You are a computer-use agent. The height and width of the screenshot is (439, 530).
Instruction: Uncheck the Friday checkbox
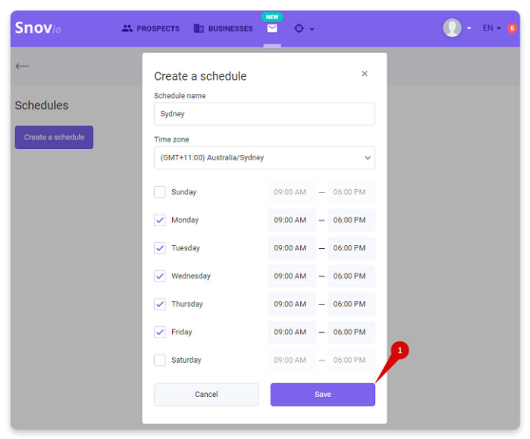coord(160,332)
